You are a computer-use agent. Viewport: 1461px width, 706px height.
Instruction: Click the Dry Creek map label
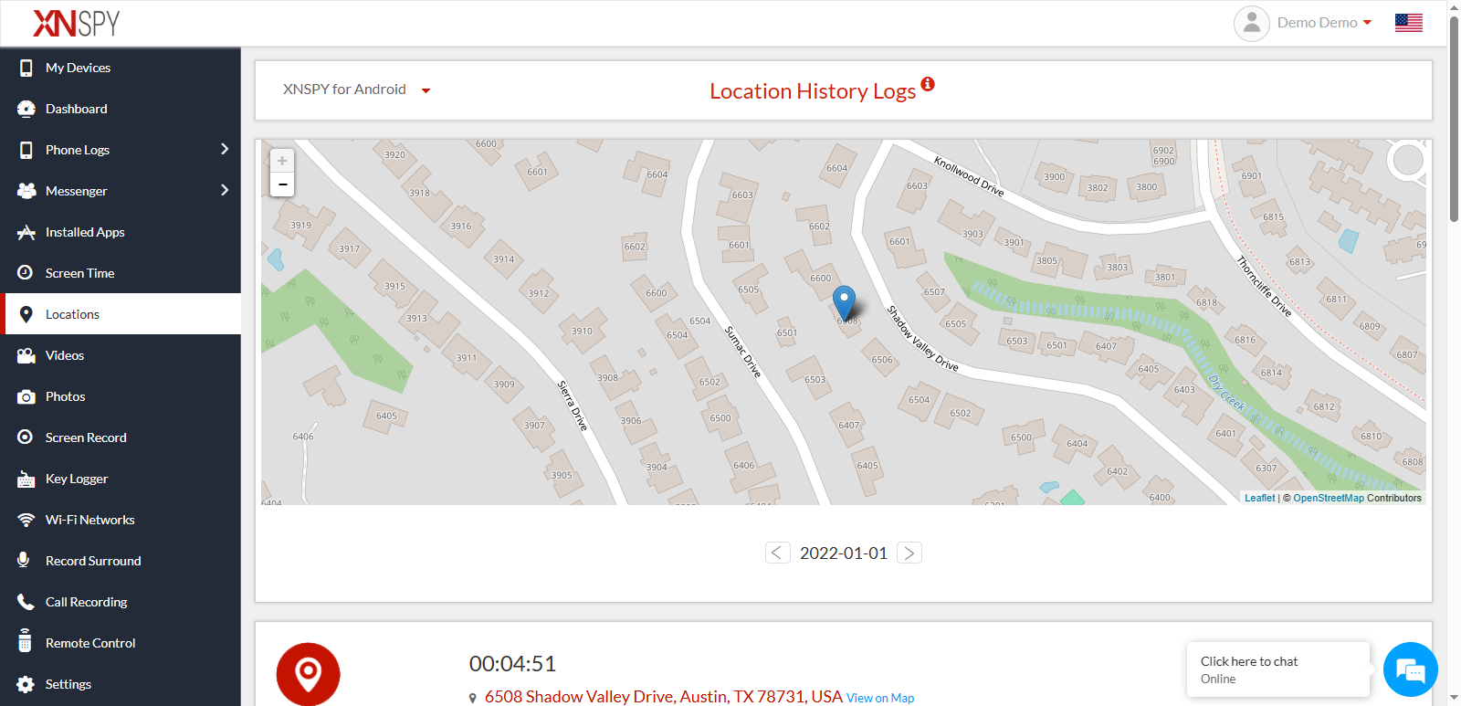tap(1227, 392)
